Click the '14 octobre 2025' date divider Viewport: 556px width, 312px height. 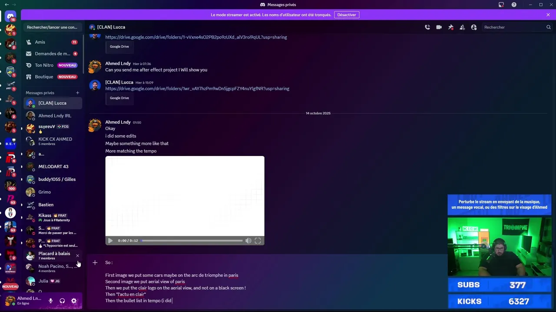pyautogui.click(x=318, y=113)
